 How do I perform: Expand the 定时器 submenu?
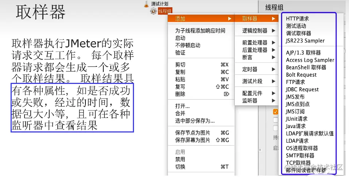coord(257,69)
